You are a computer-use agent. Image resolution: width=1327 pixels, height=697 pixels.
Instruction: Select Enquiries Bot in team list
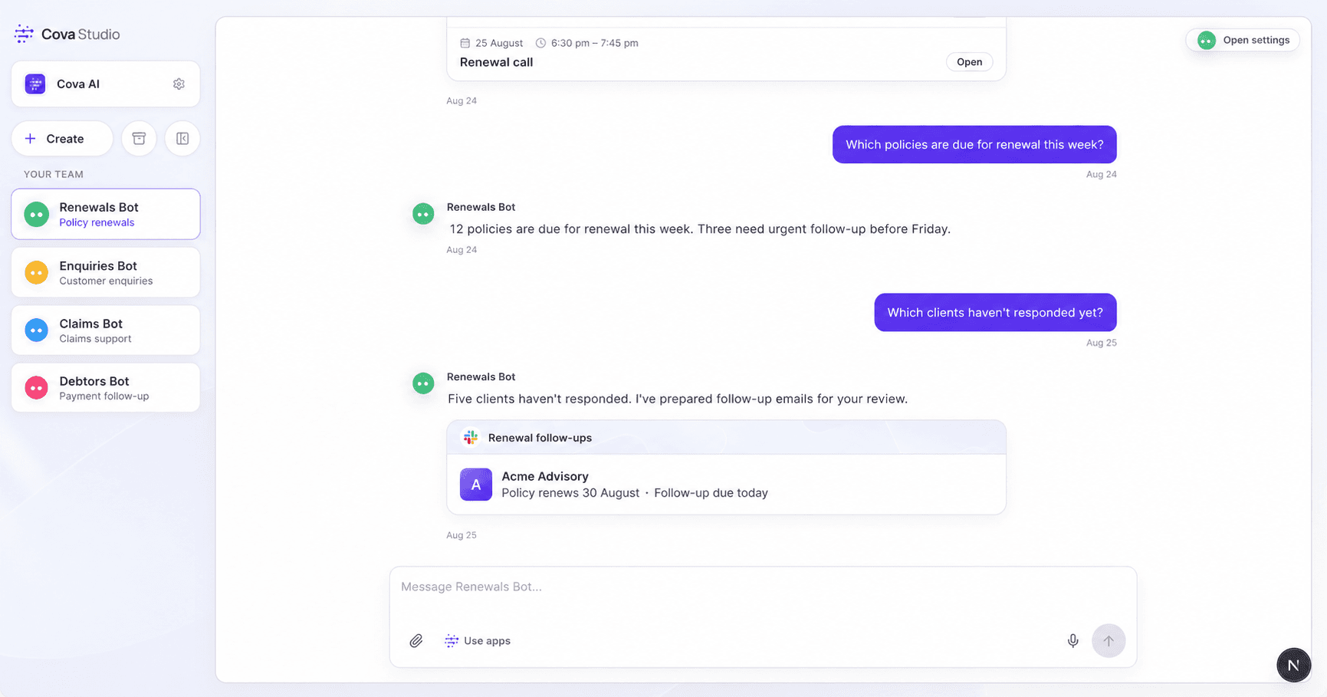[106, 272]
